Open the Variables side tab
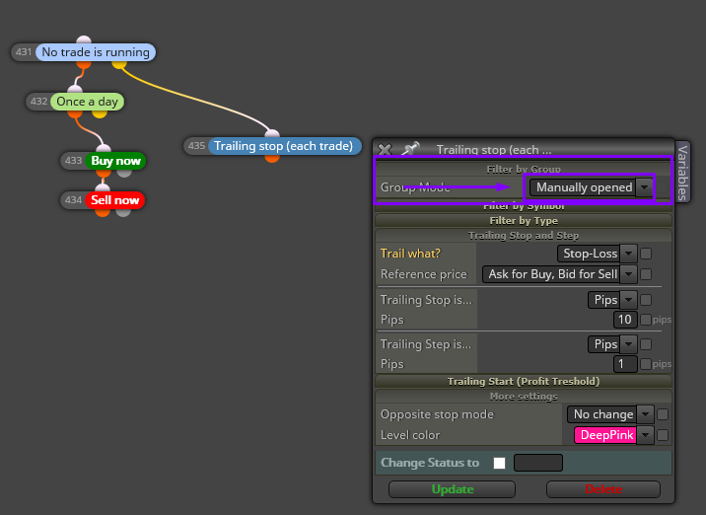Viewport: 706px width, 515px height. coord(682,172)
